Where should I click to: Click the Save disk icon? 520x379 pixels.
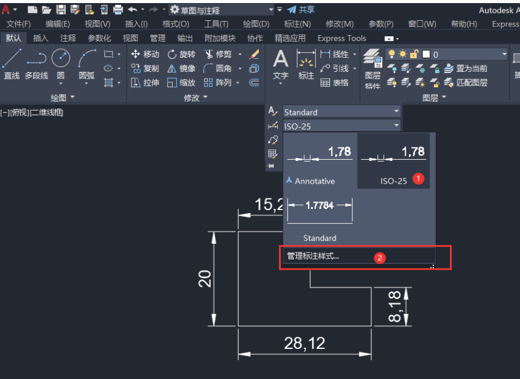[x=61, y=10]
